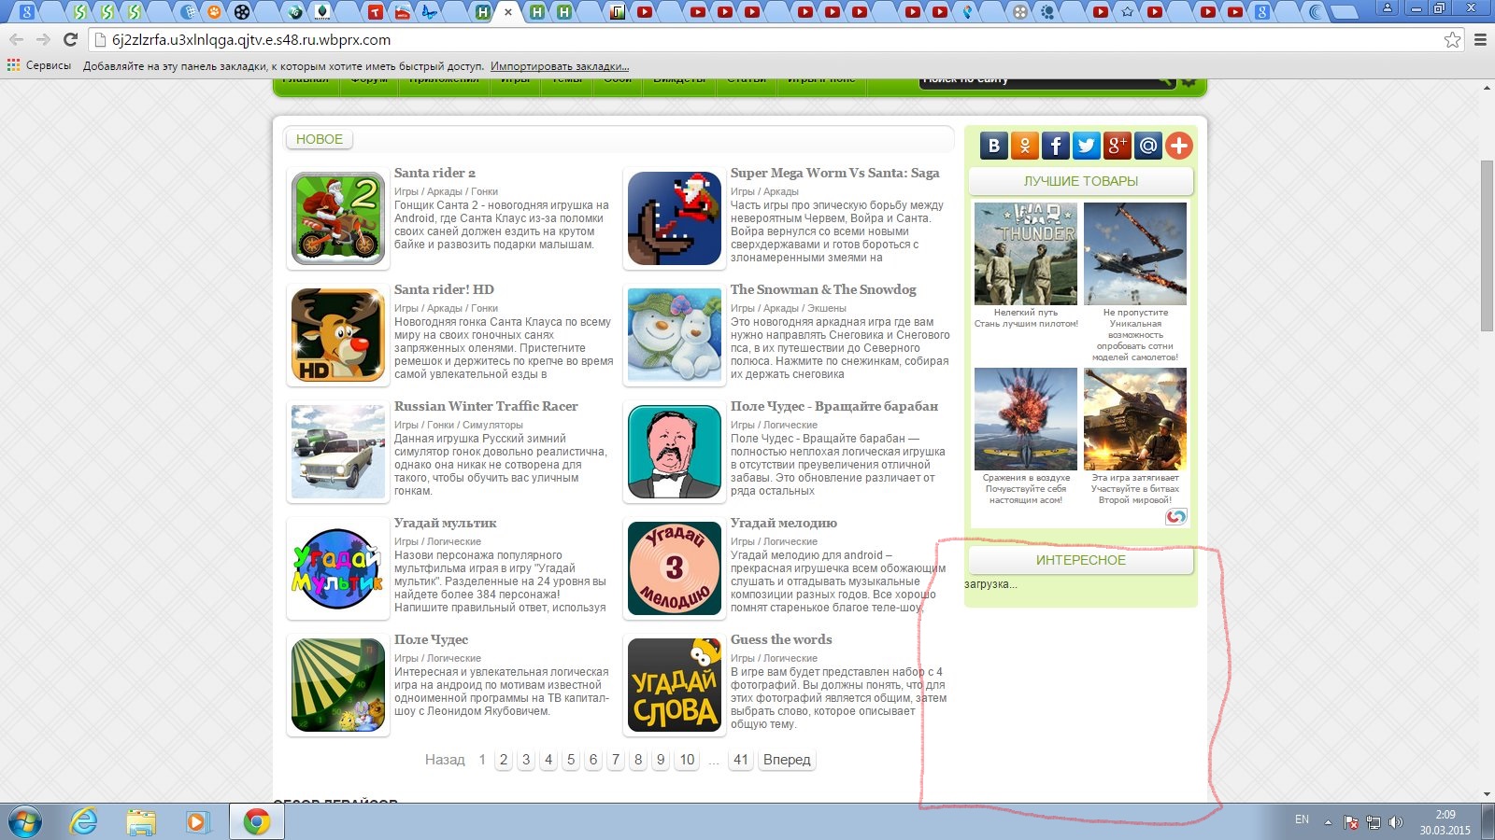Image resolution: width=1495 pixels, height=840 pixels.
Task: Open the Chrome menu button
Action: coord(1480,39)
